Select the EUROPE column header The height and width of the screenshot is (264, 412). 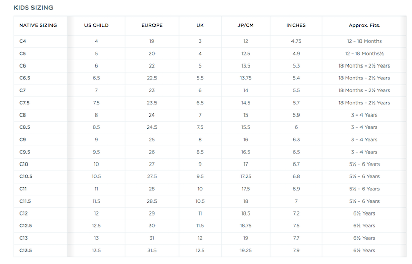pos(152,25)
